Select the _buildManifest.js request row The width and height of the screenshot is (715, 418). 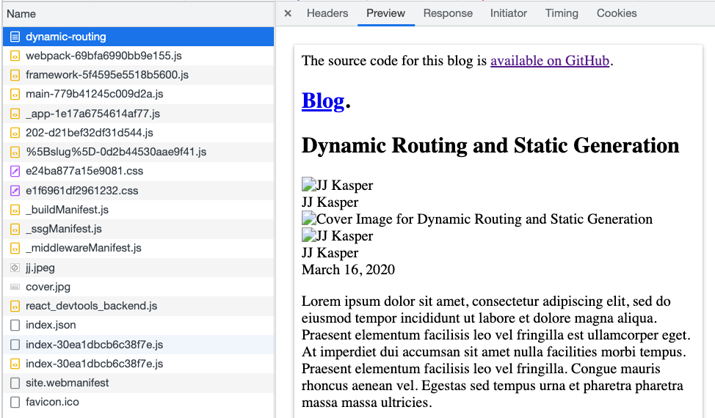(x=67, y=210)
